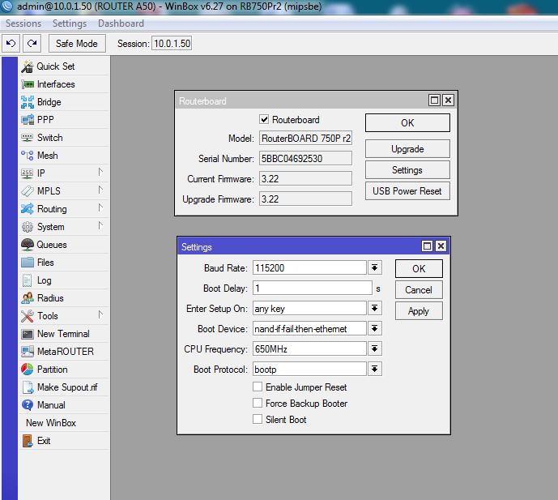
Task: Open the CPU Frequency dropdown list
Action: 374,349
